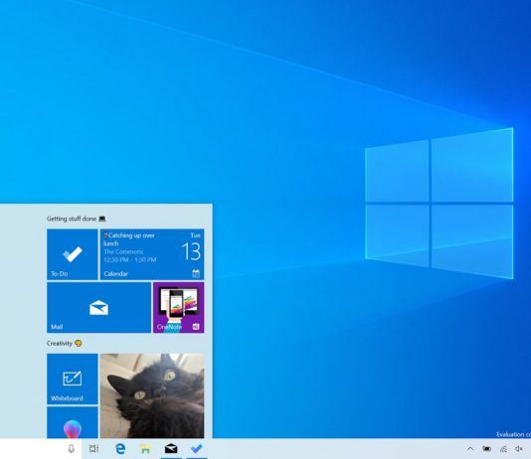The height and width of the screenshot is (459, 531).
Task: Launch the OneNote tile
Action: click(x=178, y=307)
